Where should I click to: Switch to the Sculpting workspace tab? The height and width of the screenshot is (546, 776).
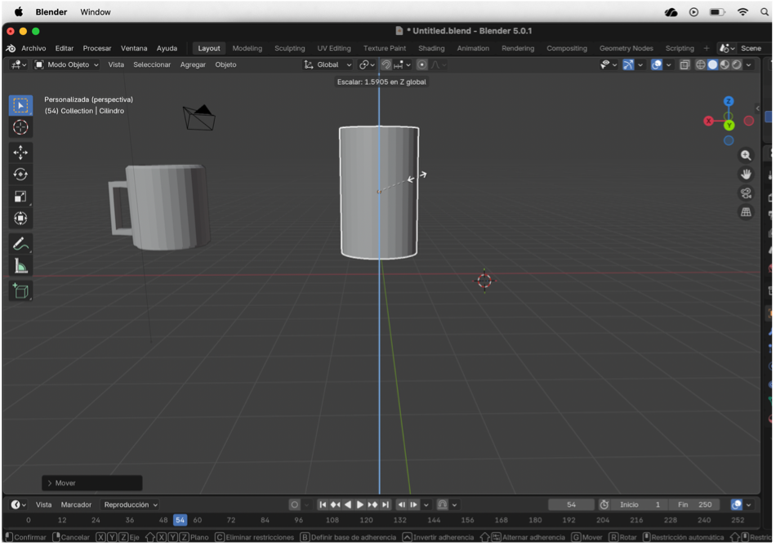289,48
